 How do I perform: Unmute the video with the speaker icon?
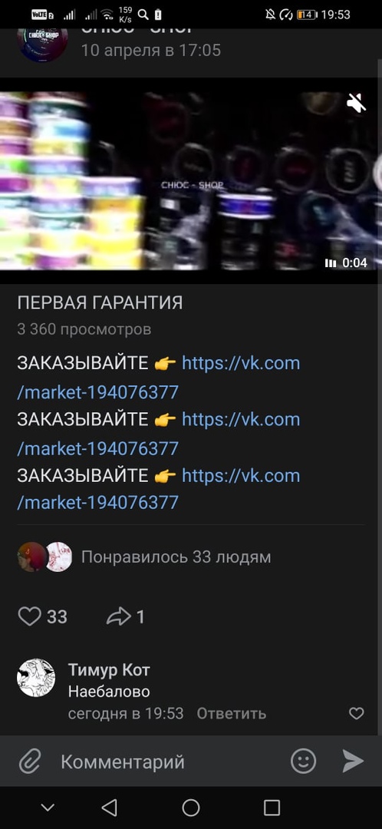[356, 103]
